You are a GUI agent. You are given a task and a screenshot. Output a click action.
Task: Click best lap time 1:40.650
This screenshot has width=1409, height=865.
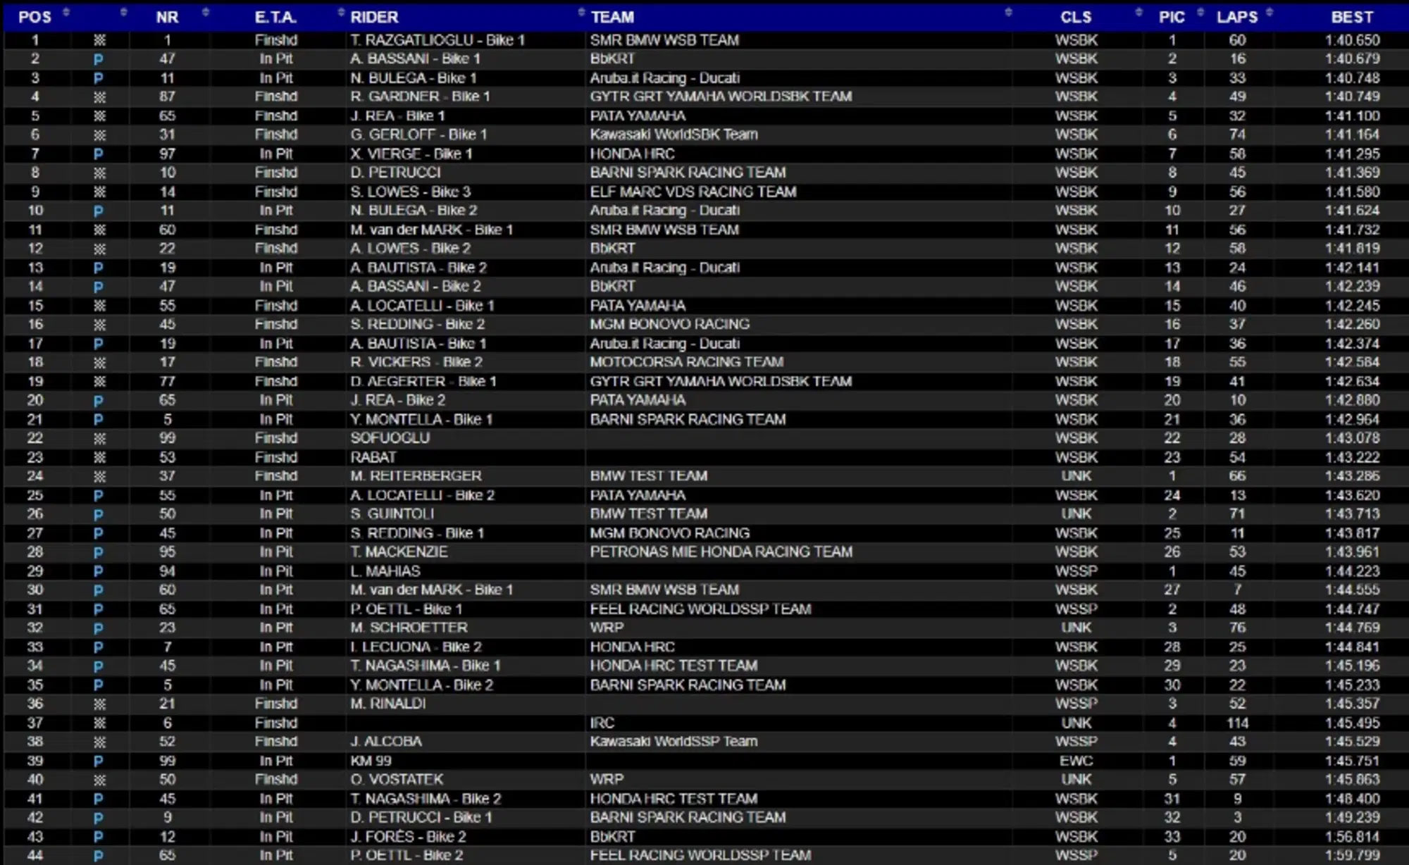click(1352, 40)
